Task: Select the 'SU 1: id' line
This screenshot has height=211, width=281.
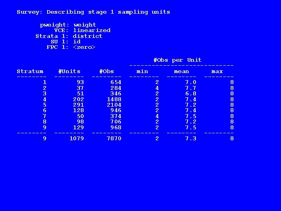Action: [66, 42]
